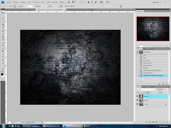Switch to the Trazados tab
171x128 pixels.
pos(151,87)
